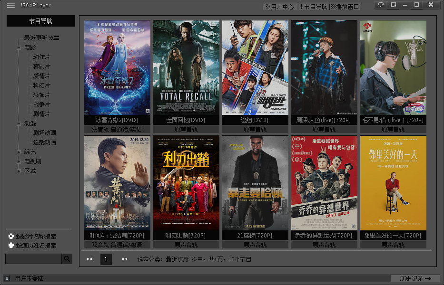Switch to the 节目导航 tab
The image size is (444, 285).
tap(314, 7)
